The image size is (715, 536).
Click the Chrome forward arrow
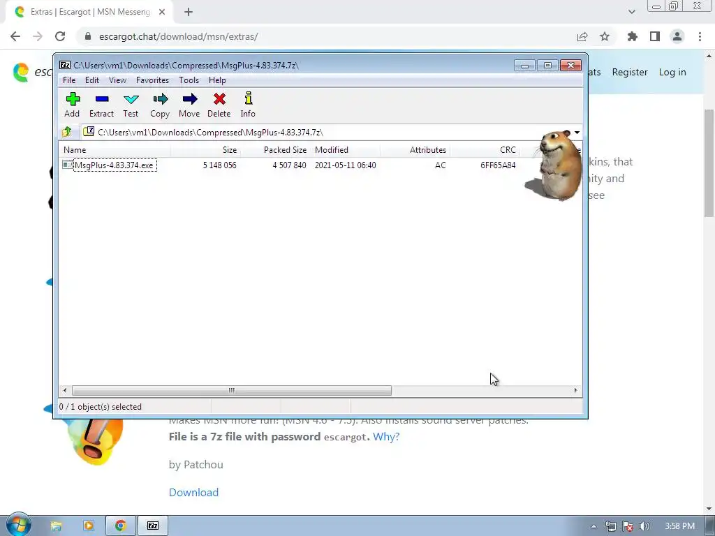(38, 36)
